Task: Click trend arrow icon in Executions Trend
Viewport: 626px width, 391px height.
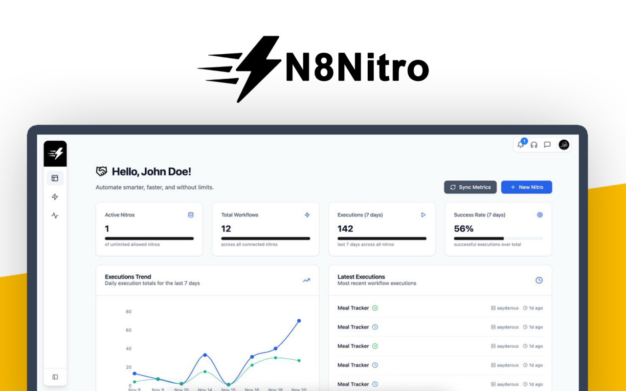Action: pos(306,280)
